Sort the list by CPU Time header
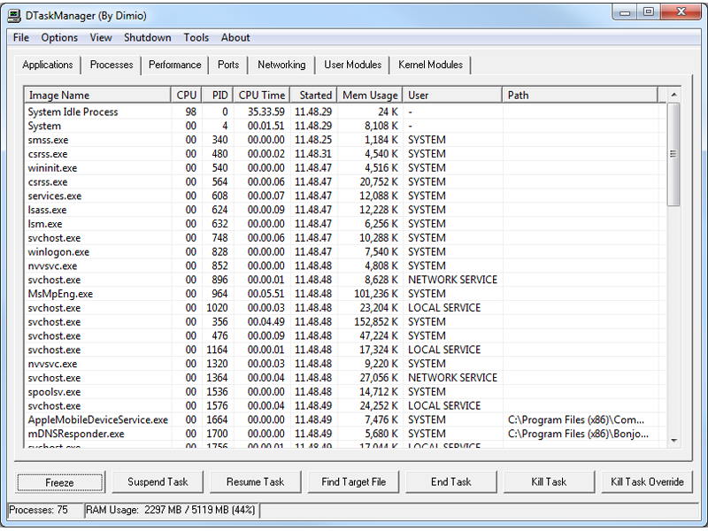Viewport: 708px width, 531px height. tap(262, 95)
